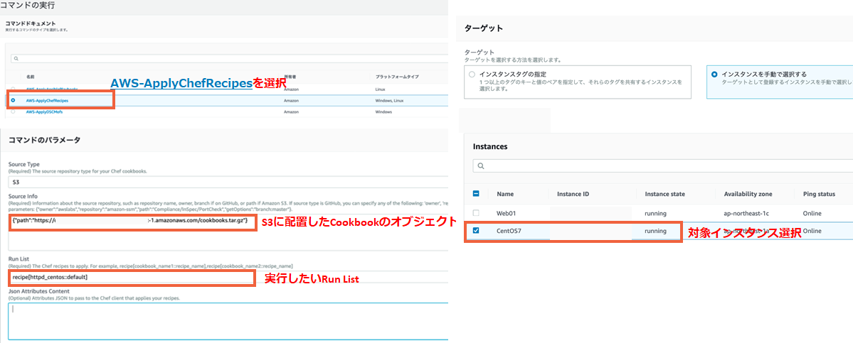Click the CentOS7 instance name cell
Viewport: 853px width, 343px height.
(x=509, y=231)
